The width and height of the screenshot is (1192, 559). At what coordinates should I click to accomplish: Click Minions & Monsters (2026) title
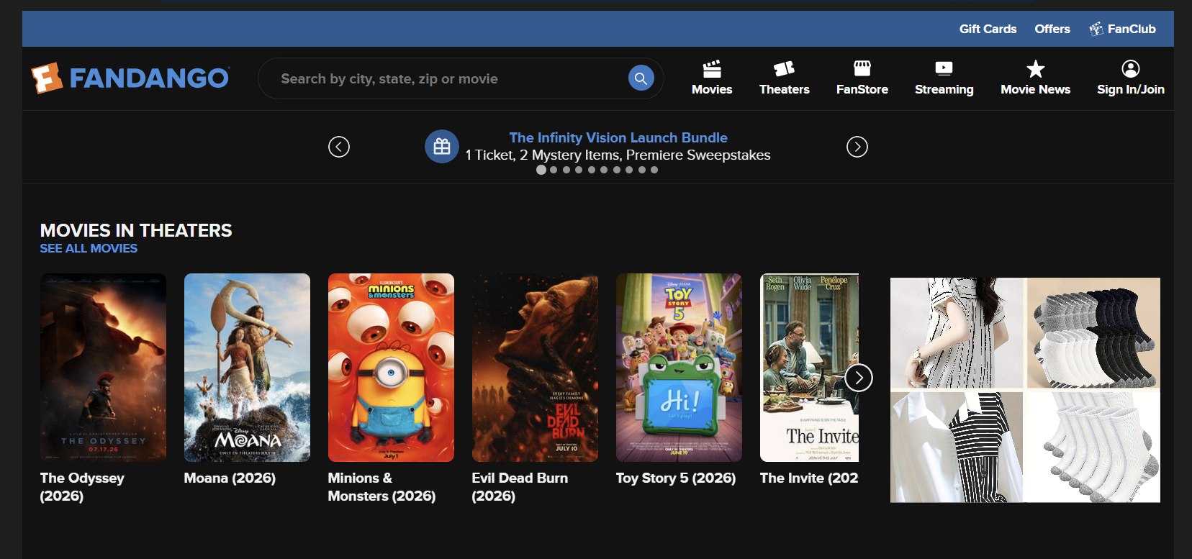pyautogui.click(x=381, y=487)
